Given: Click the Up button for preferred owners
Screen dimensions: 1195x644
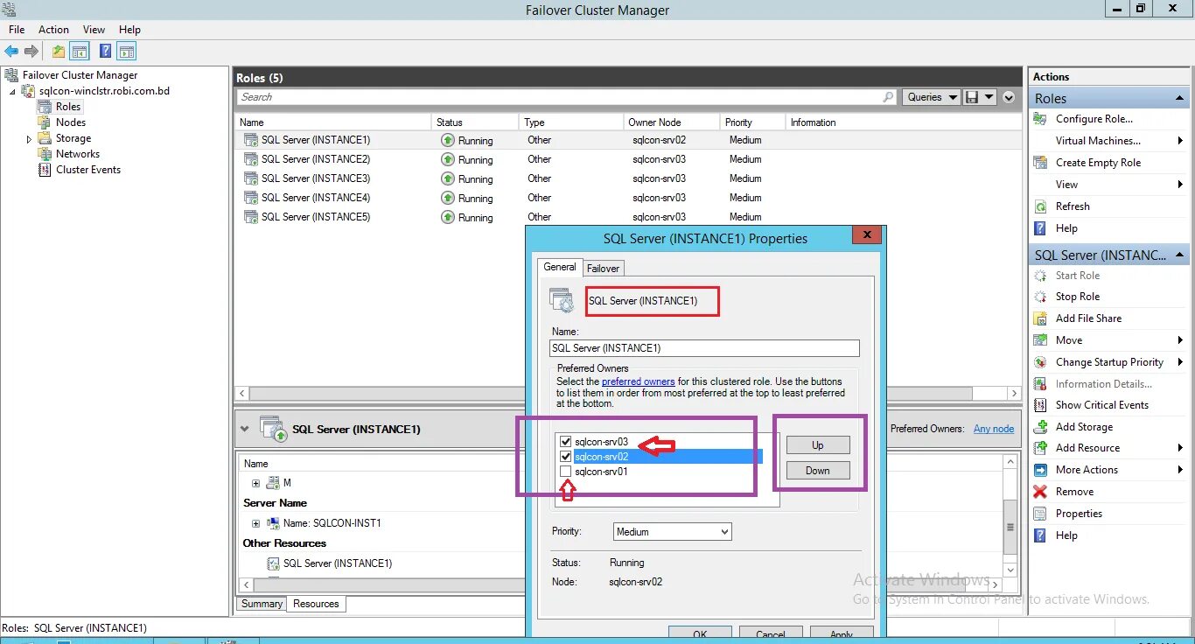Looking at the screenshot, I should 818,445.
